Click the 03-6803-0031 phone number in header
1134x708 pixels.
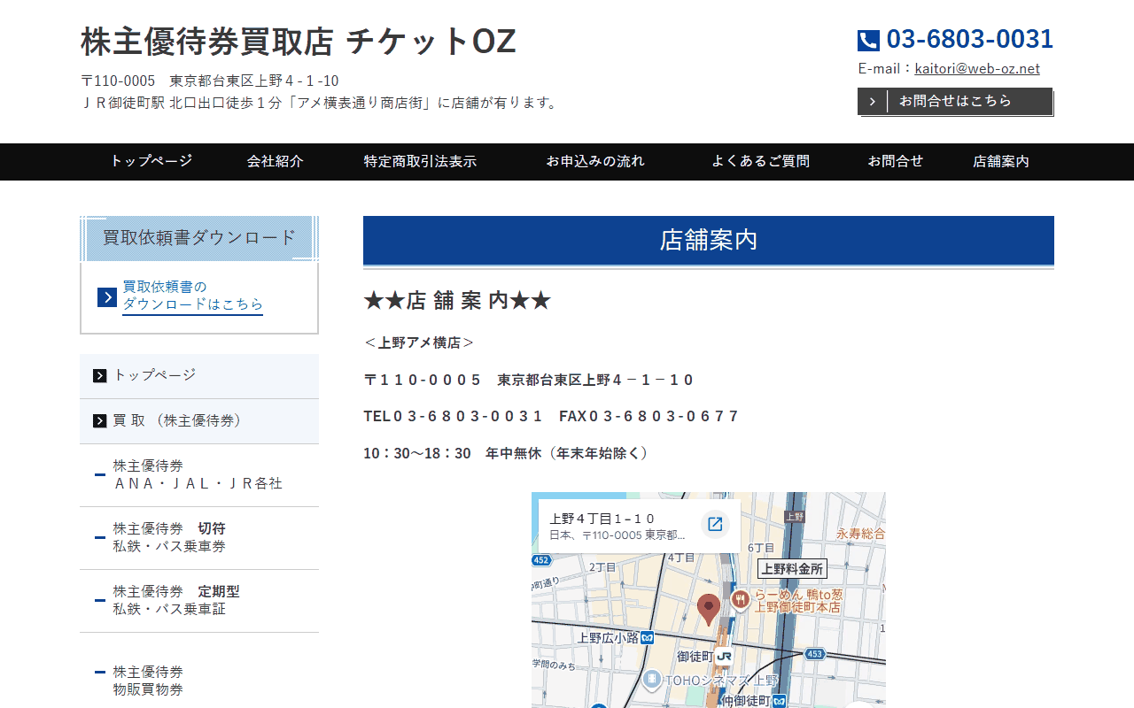(x=970, y=39)
